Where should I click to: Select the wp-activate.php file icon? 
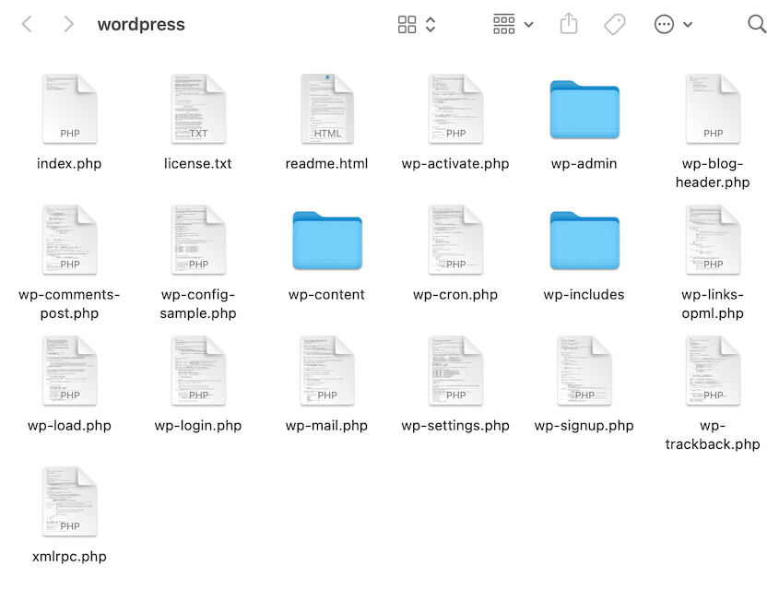point(455,109)
